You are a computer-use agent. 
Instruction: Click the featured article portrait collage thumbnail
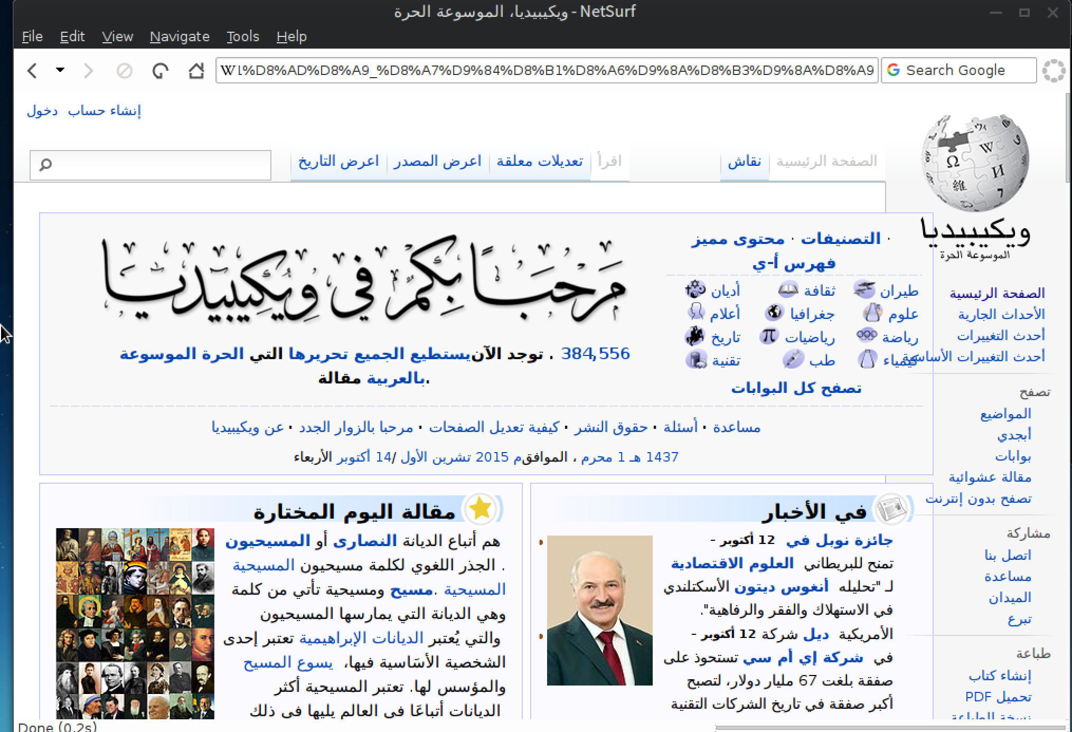point(135,623)
